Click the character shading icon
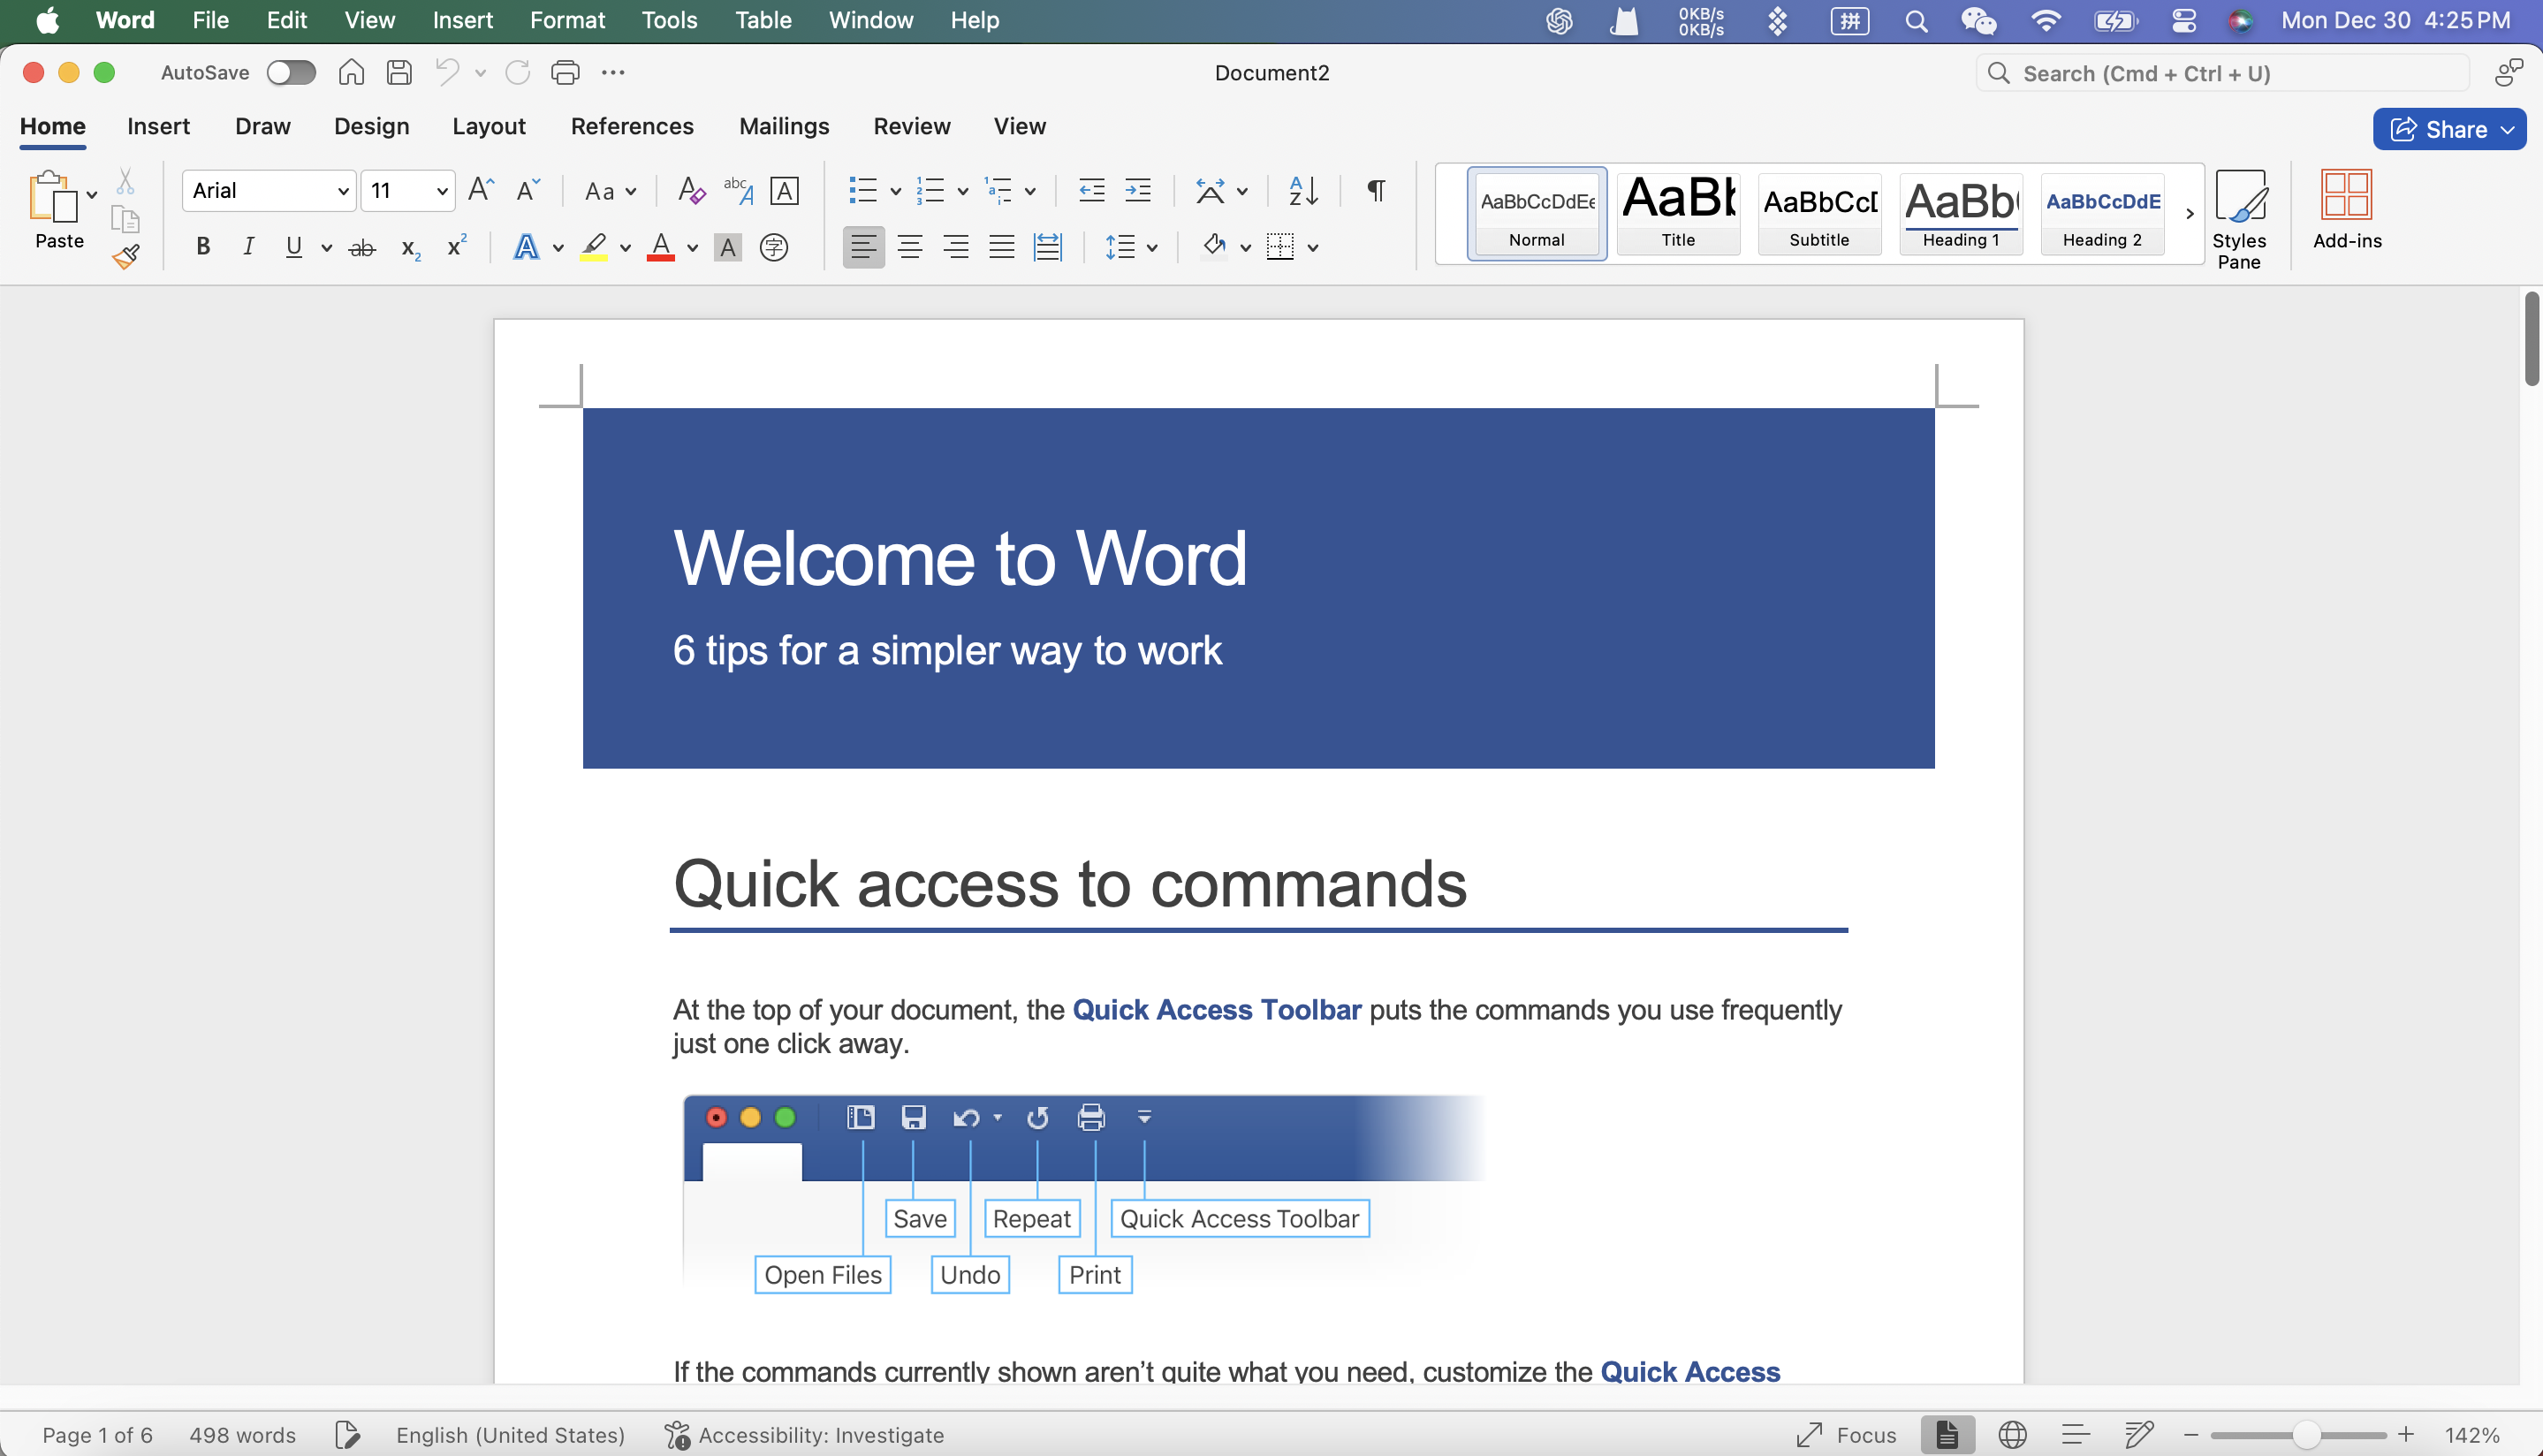Viewport: 2543px width, 1456px height. point(728,247)
